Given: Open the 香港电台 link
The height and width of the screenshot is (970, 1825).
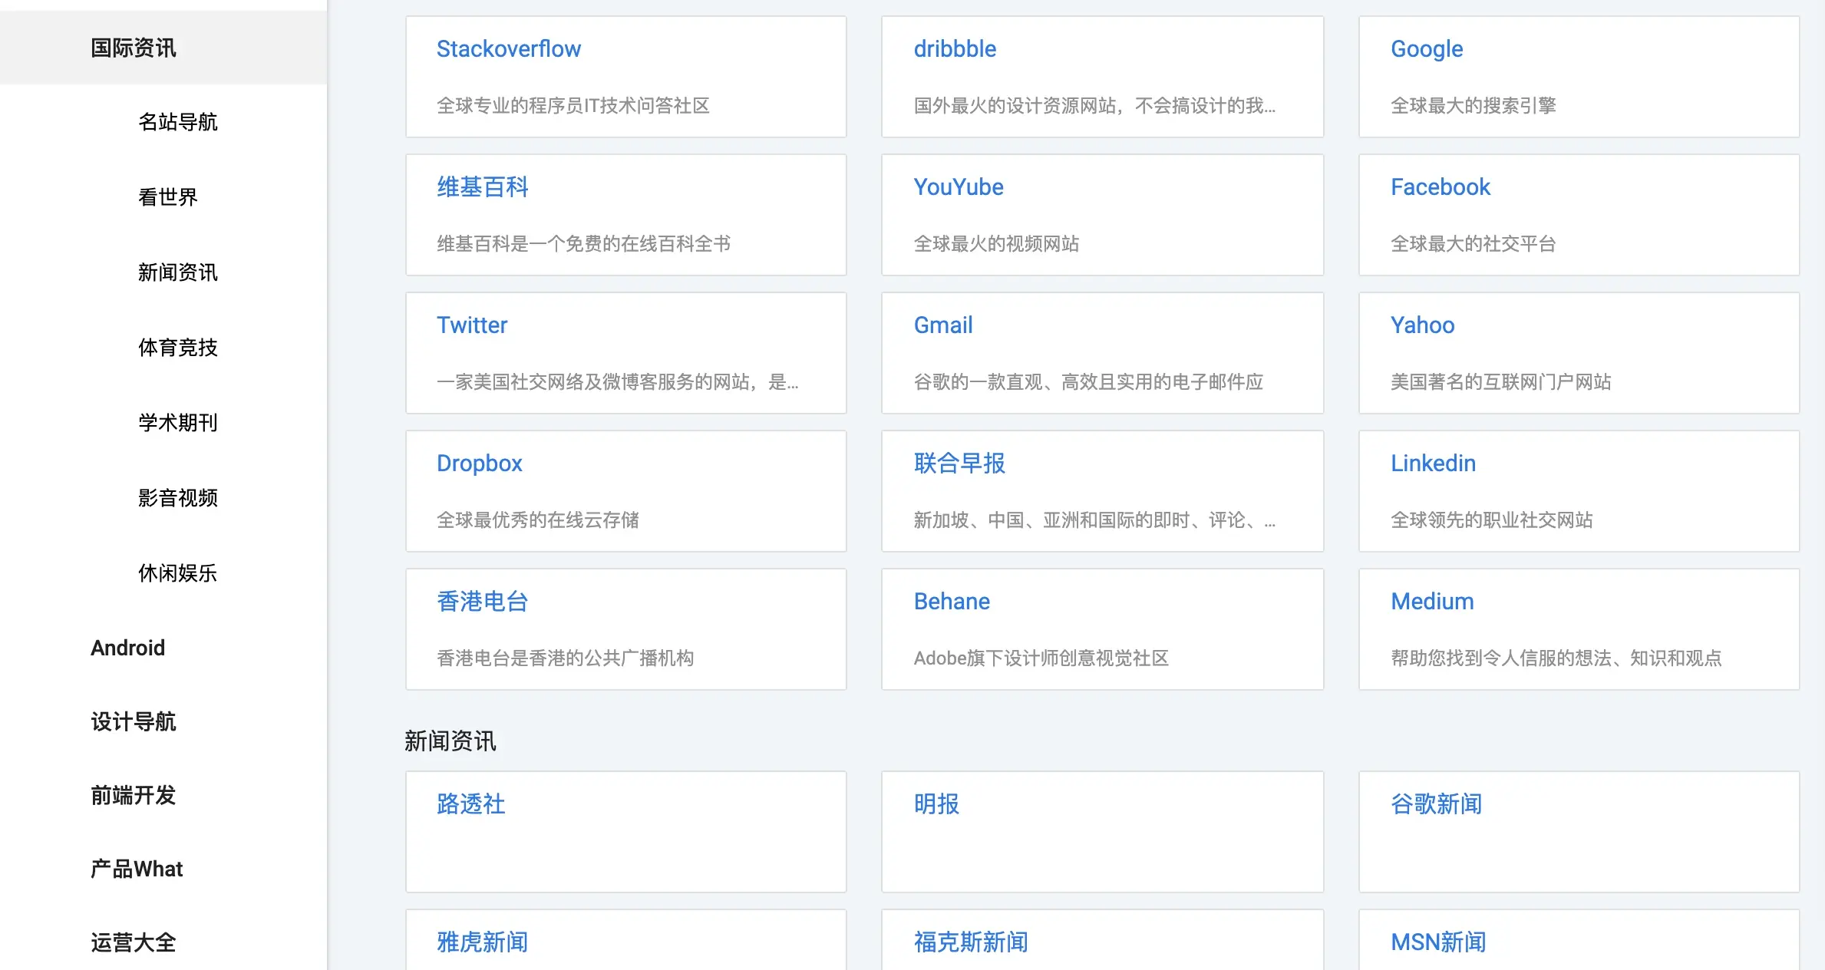Looking at the screenshot, I should pyautogui.click(x=483, y=602).
